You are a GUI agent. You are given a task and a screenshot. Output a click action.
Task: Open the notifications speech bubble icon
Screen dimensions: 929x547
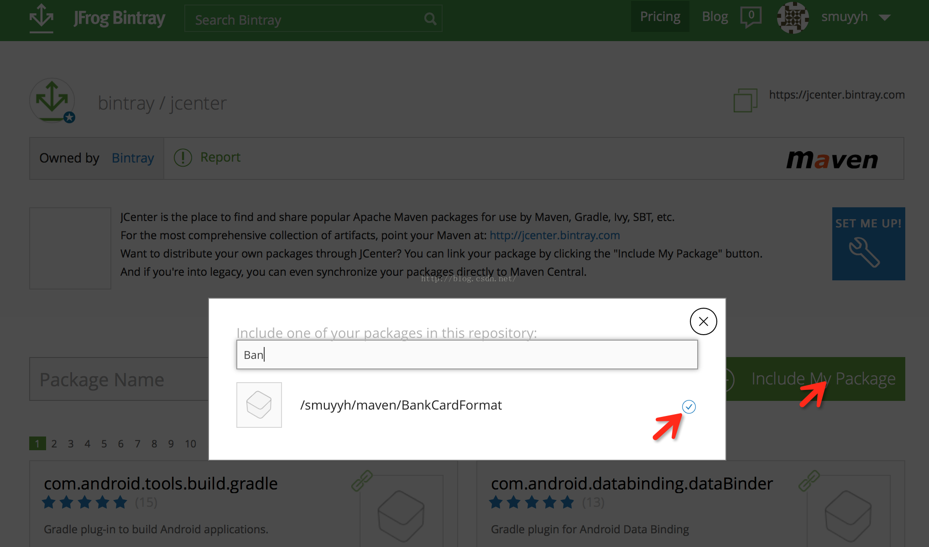point(751,17)
